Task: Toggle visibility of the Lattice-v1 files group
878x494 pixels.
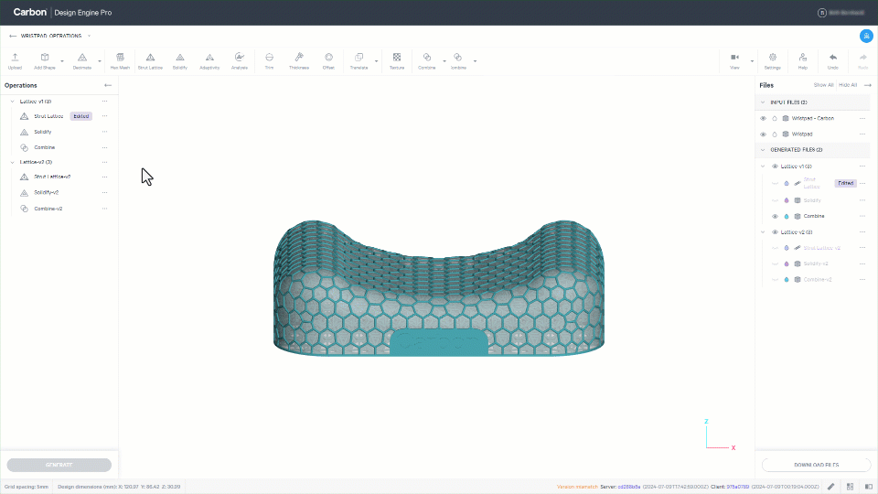Action: pos(776,166)
